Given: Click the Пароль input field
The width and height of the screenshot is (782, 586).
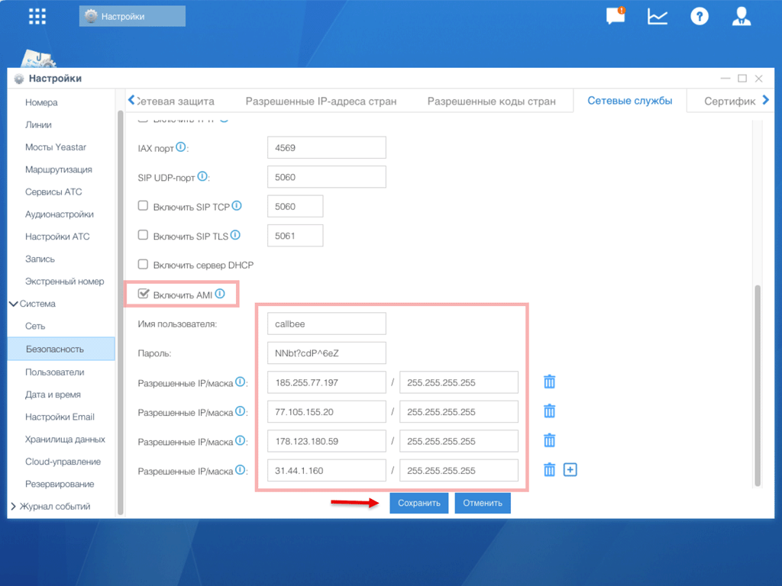Looking at the screenshot, I should point(327,353).
